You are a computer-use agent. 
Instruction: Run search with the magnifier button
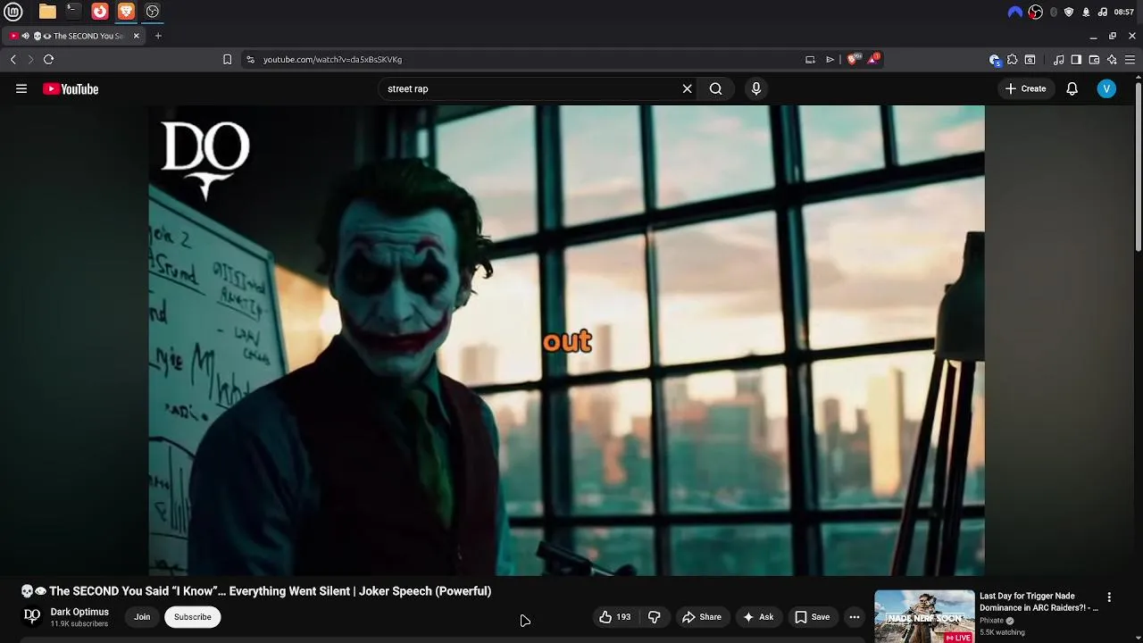click(715, 88)
